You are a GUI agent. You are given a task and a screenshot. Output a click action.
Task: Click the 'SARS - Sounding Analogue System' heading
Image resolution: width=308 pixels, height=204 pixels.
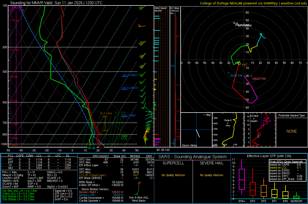pos(193,157)
